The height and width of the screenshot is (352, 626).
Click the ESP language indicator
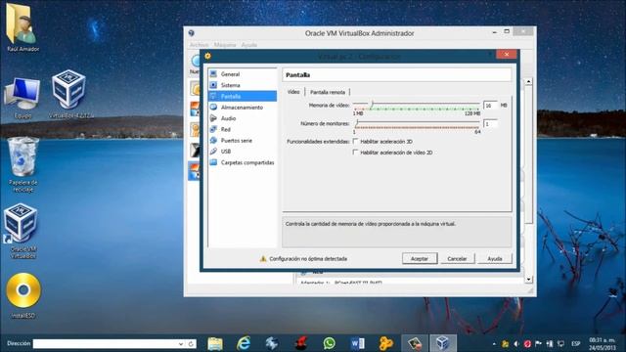coord(575,343)
